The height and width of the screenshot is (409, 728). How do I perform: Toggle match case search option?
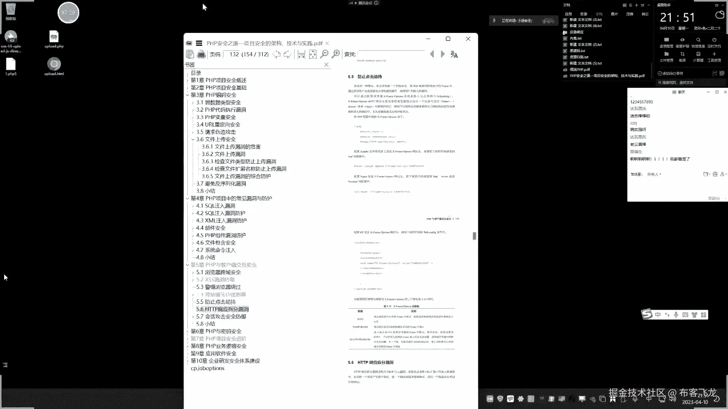tap(454, 55)
